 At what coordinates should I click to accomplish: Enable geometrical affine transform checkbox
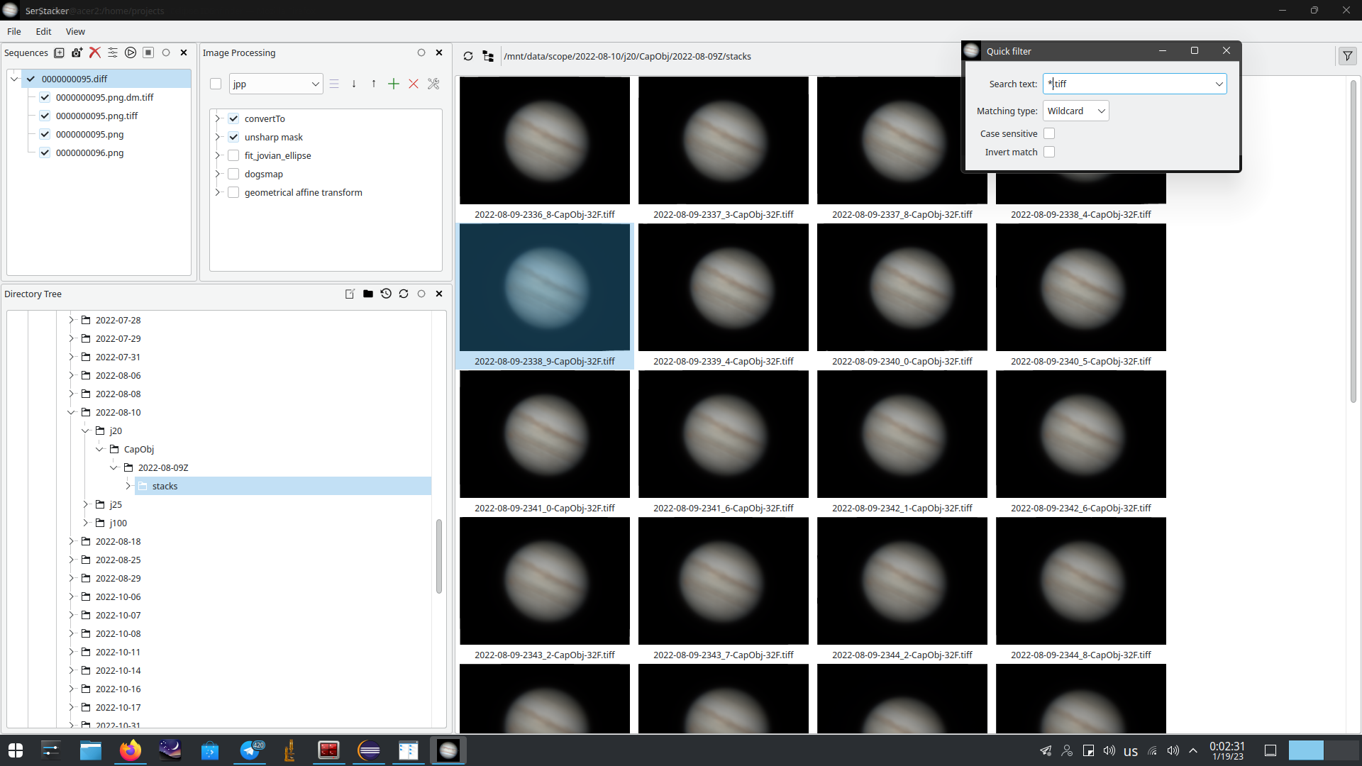click(x=233, y=192)
